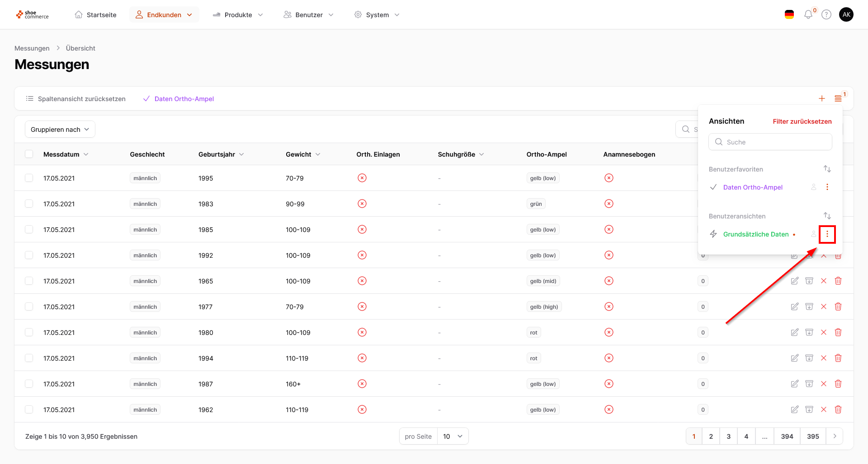Expand the Gruppieren nach dropdown
Viewport: 868px width, 464px height.
pos(60,130)
